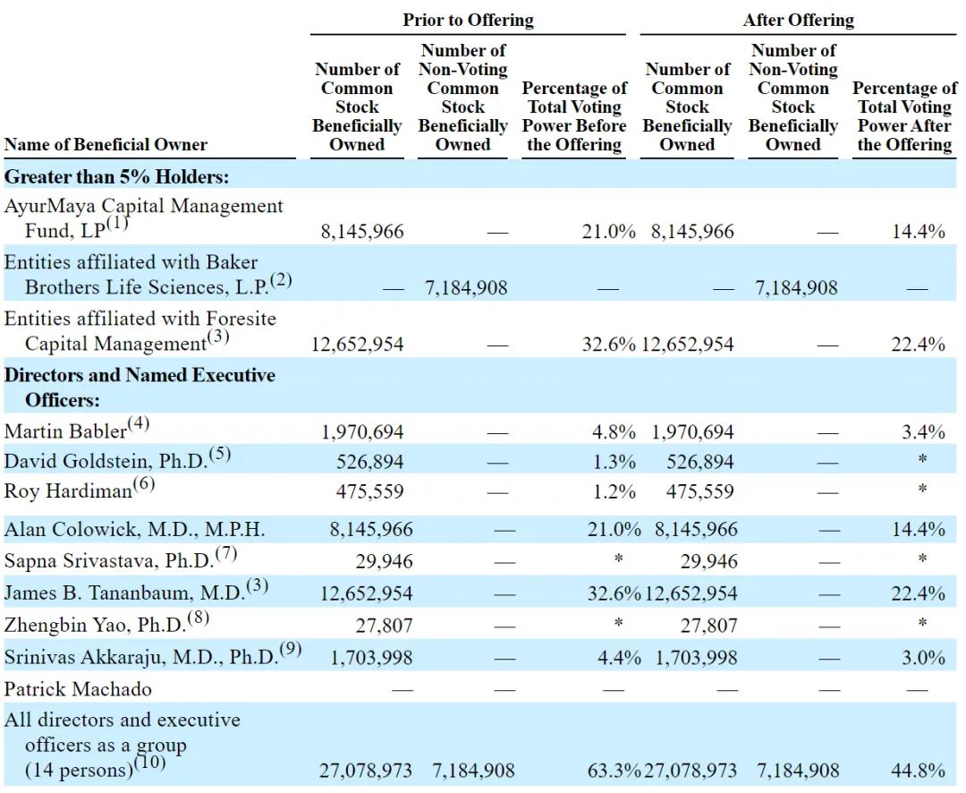Select the name 'Patrick Machado'
966x793 pixels.
click(x=78, y=689)
